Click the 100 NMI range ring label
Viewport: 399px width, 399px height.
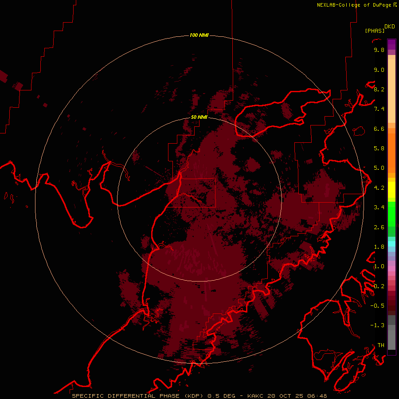199,35
